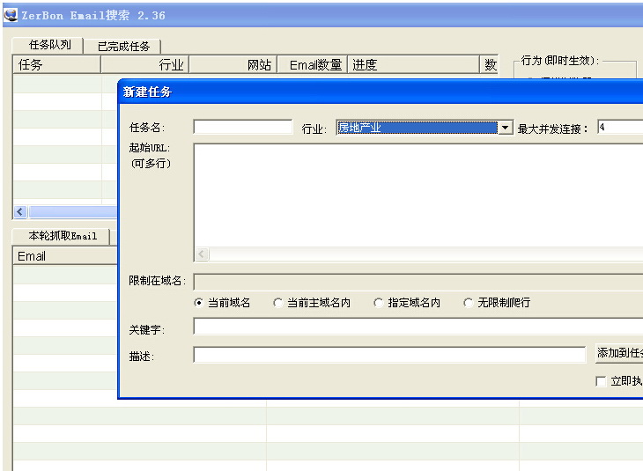Sort by the 行业 column header
This screenshot has height=471, width=643.
coord(144,65)
